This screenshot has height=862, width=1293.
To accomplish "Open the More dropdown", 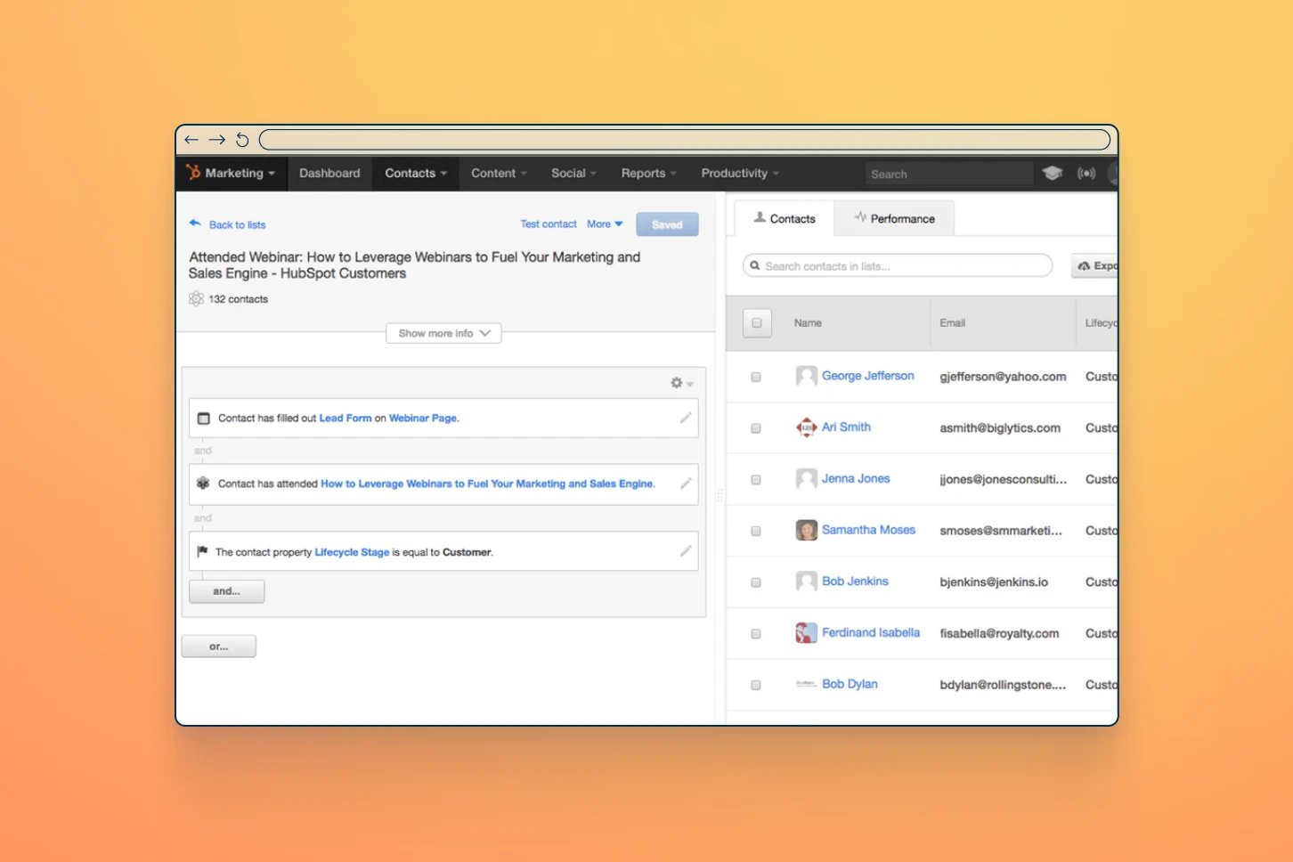I will point(605,224).
